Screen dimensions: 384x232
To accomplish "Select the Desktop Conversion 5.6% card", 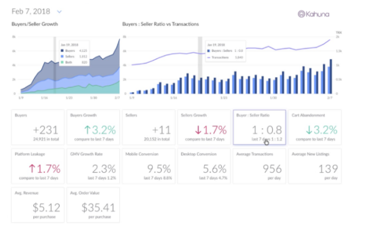I will coord(204,166).
